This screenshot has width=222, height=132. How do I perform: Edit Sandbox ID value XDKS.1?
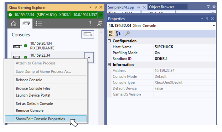point(161,59)
